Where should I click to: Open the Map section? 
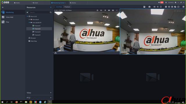(x=12, y=22)
